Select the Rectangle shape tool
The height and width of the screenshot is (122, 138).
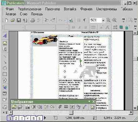pyautogui.click(x=5, y=74)
